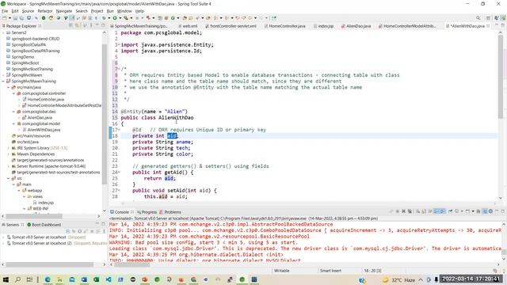Click the console horizontal scrollbar thumb
Viewport: 507px width, 285px height.
click(x=132, y=264)
